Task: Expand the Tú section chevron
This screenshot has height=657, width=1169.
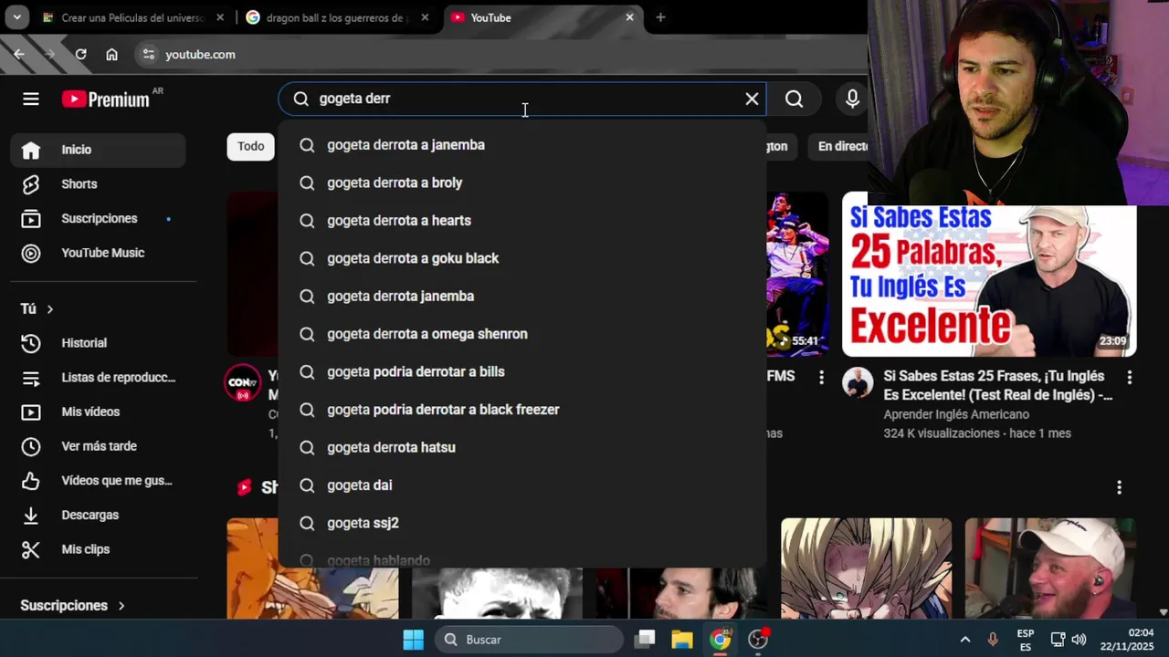Action: pos(49,309)
